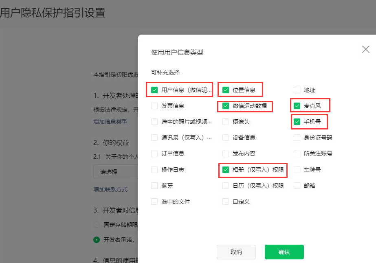Check the 通讯录（仅写入）checkbox
Image resolution: width=376 pixels, height=263 pixels.
(x=154, y=138)
